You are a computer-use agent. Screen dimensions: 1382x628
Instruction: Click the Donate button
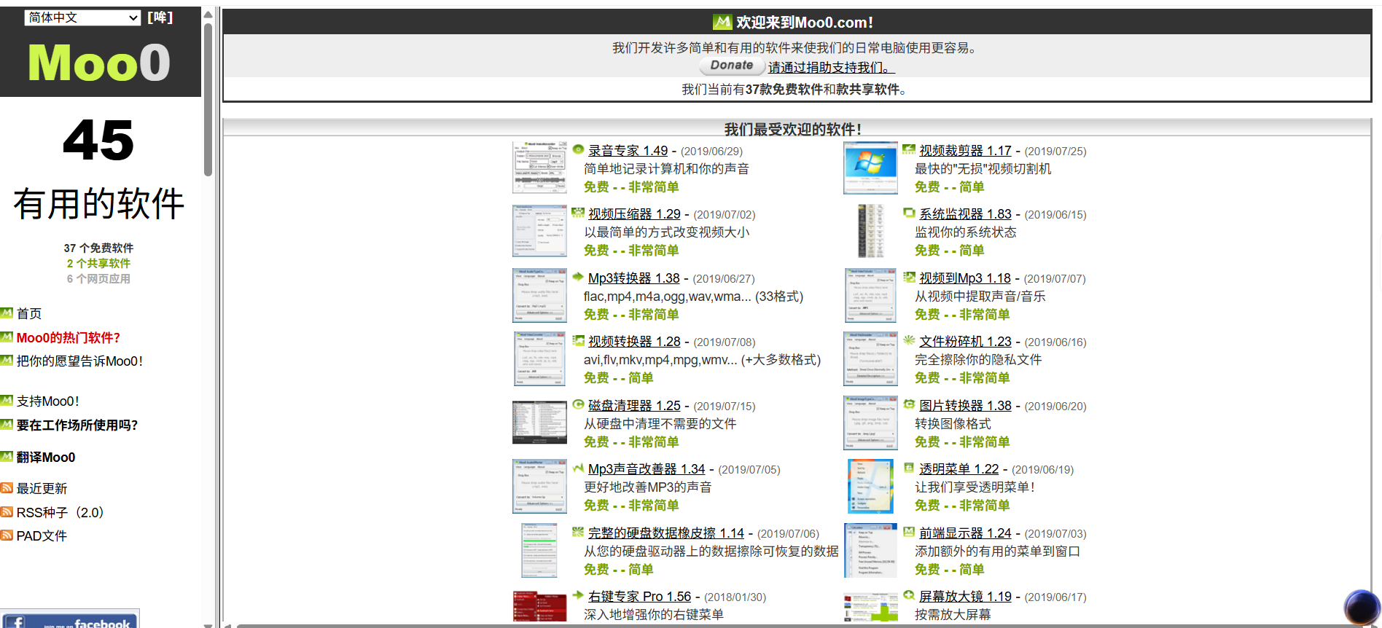[x=732, y=66]
